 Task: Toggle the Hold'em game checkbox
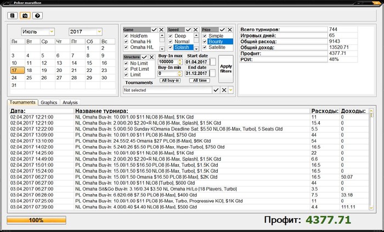coord(126,36)
